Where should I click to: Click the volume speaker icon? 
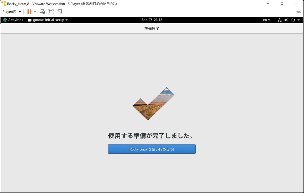(286, 20)
